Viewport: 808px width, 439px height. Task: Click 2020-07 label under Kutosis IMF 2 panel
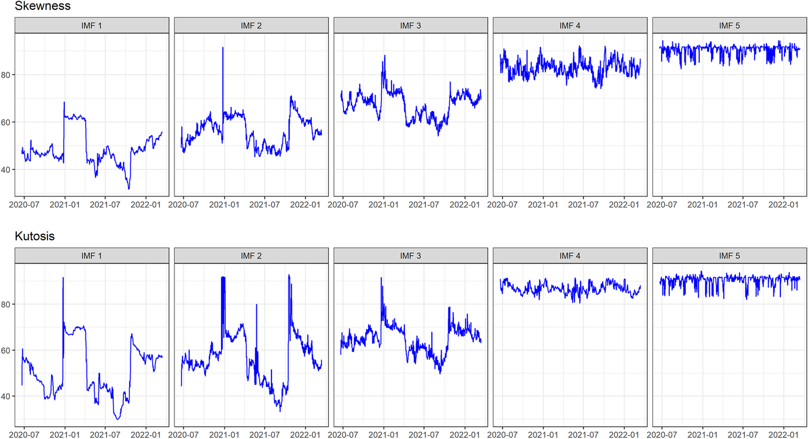tap(184, 435)
